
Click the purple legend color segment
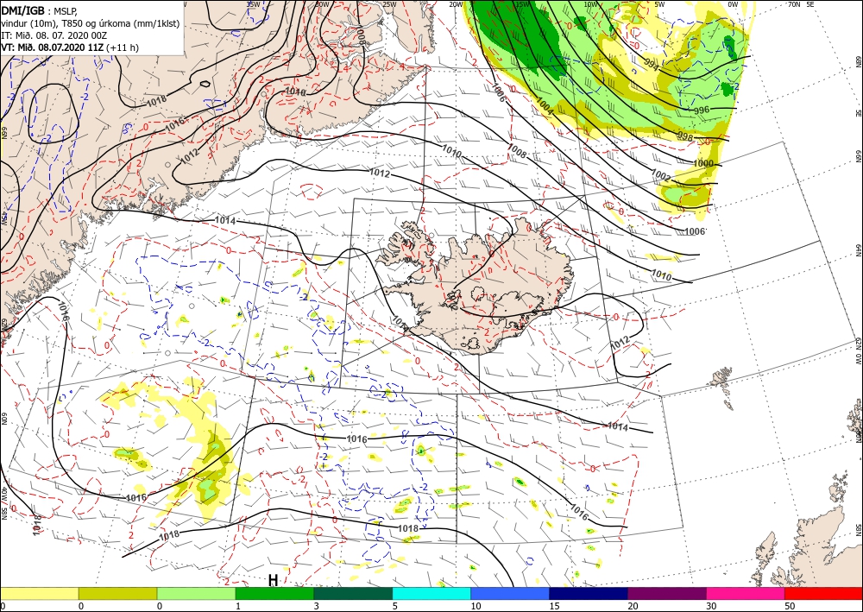[x=667, y=593]
